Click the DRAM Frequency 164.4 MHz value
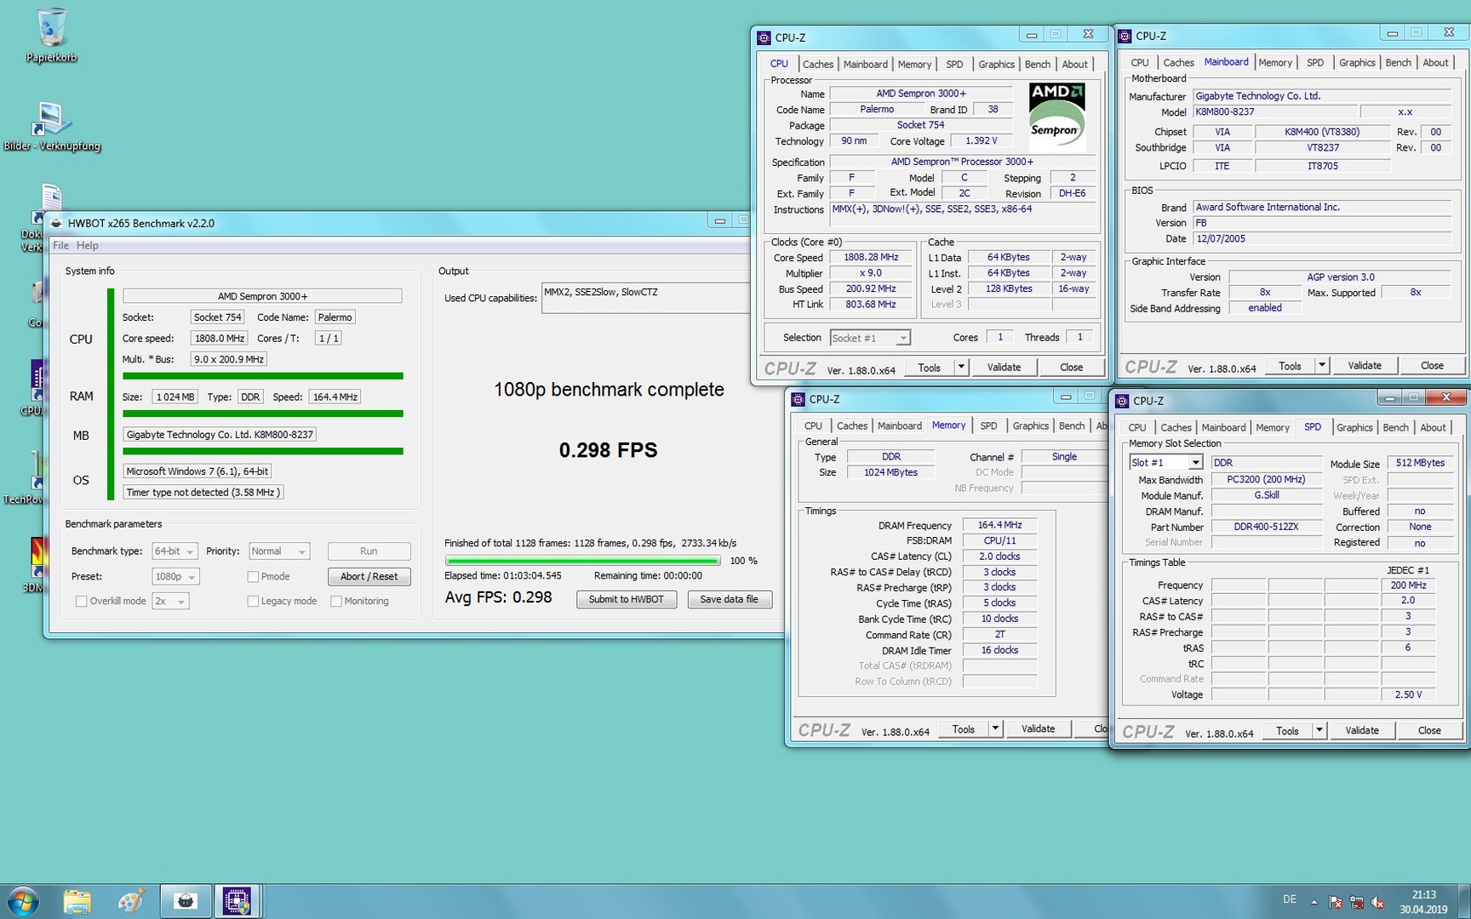 pos(999,525)
